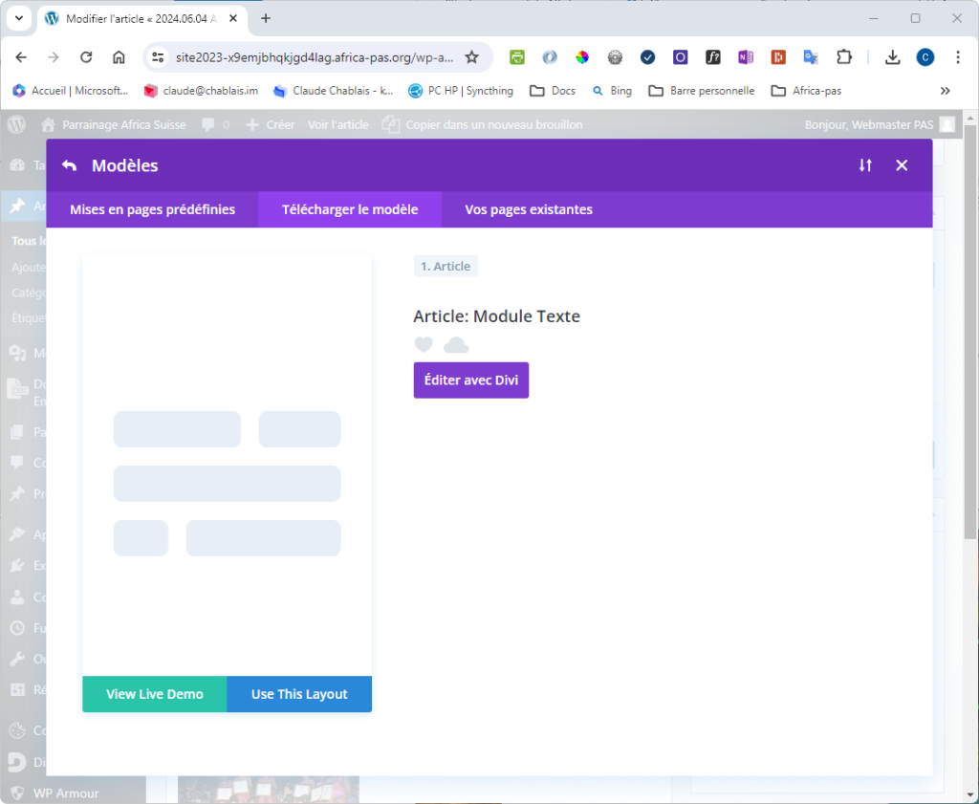The height and width of the screenshot is (804, 979).
Task: Click View Live Demo button
Action: pyautogui.click(x=155, y=694)
